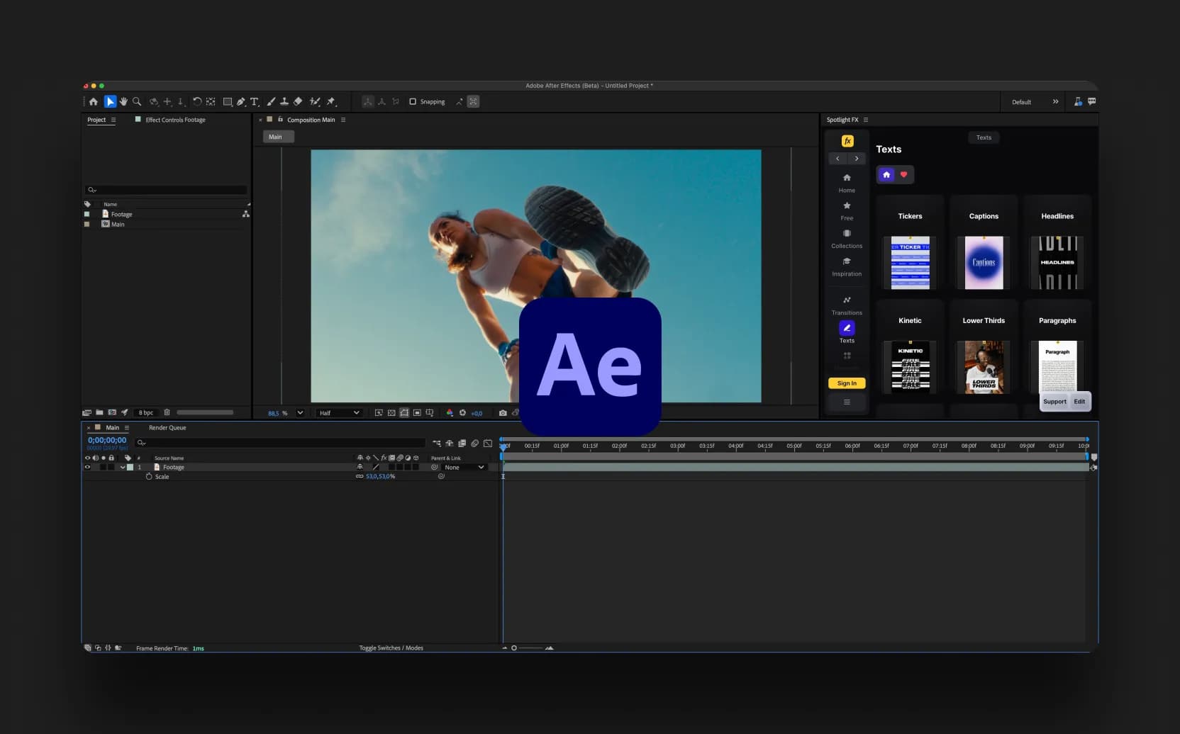Take a snapshot of the composition
The height and width of the screenshot is (734, 1180).
click(503, 412)
